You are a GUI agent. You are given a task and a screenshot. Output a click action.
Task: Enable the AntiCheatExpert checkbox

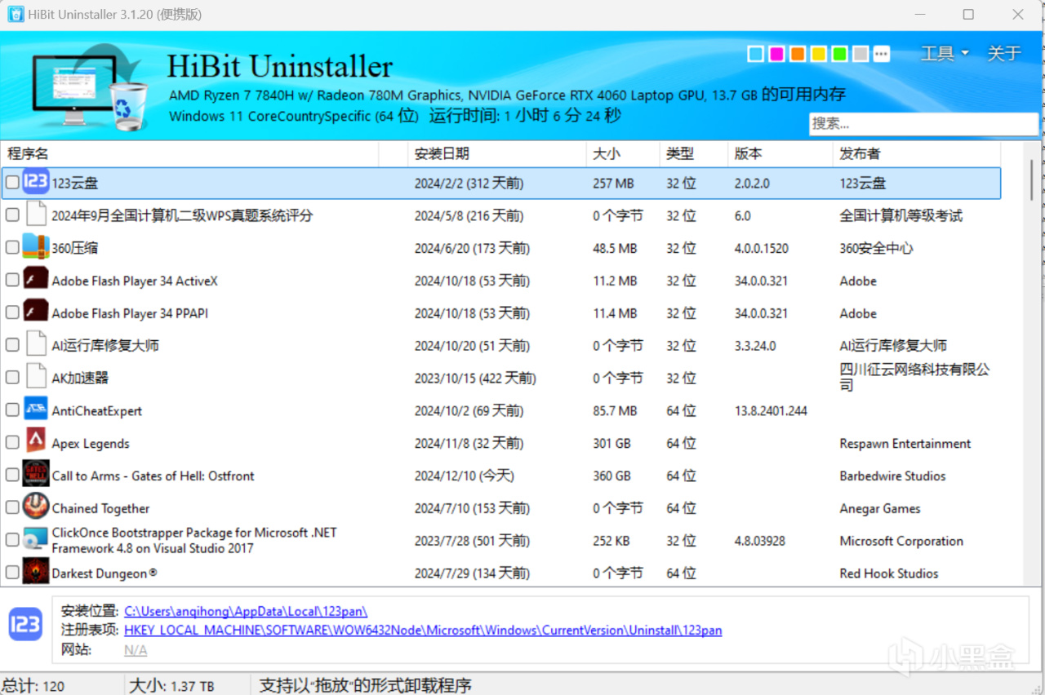coord(12,409)
